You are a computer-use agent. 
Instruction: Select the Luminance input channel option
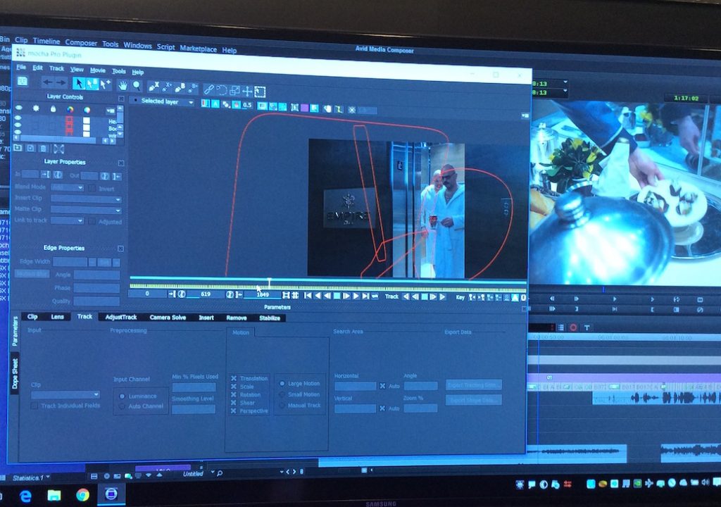(123, 396)
